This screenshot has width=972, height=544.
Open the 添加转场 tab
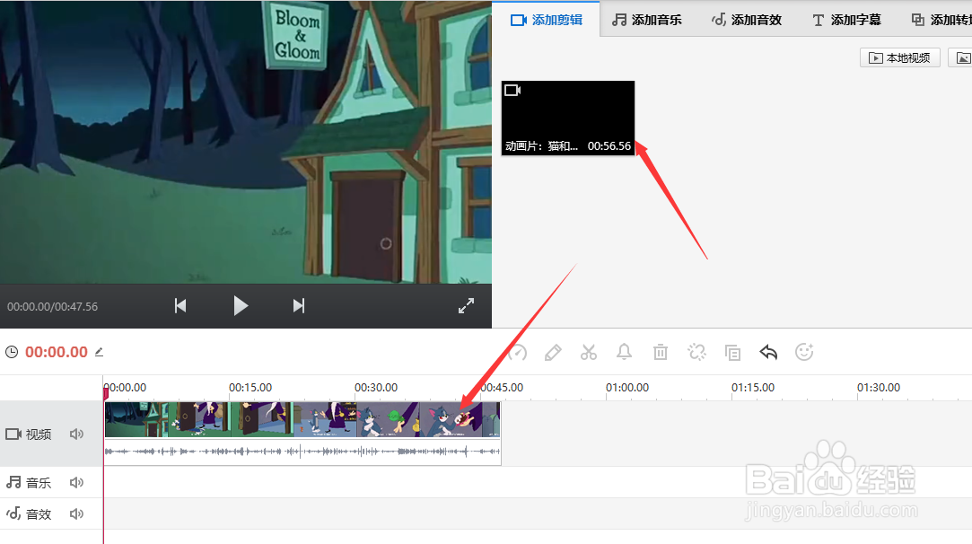coord(941,20)
